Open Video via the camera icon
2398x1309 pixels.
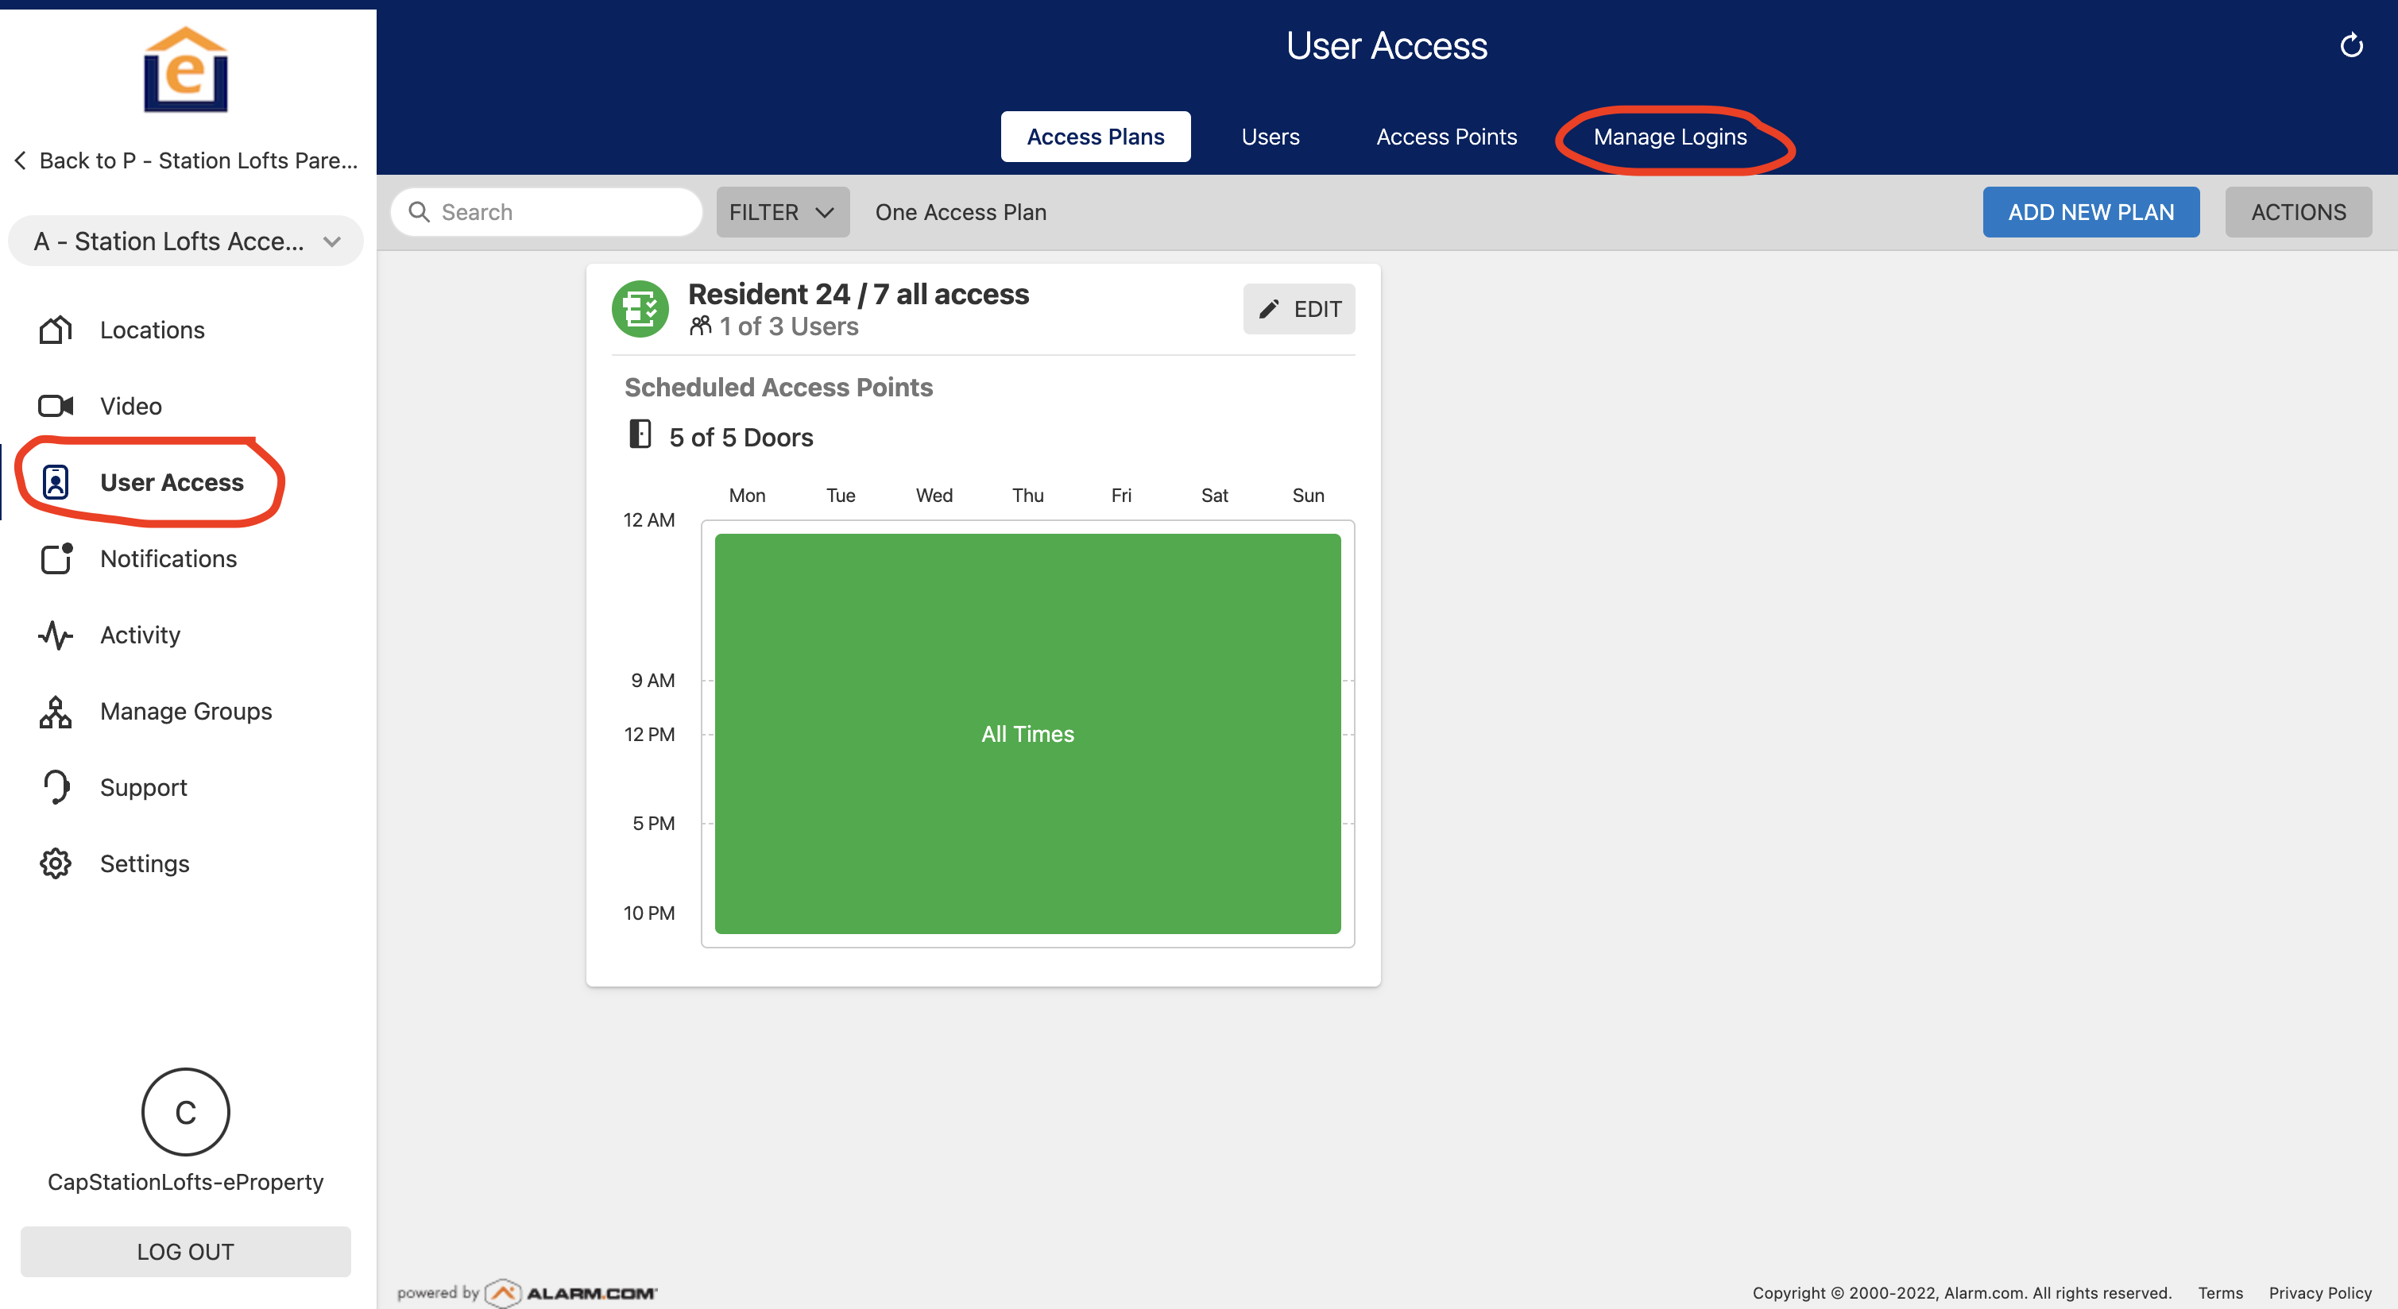(x=56, y=406)
